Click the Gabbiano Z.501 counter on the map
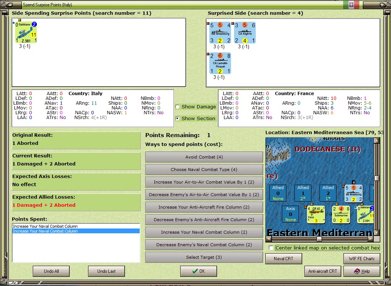Viewport: 391px width, 286px height. (365, 214)
